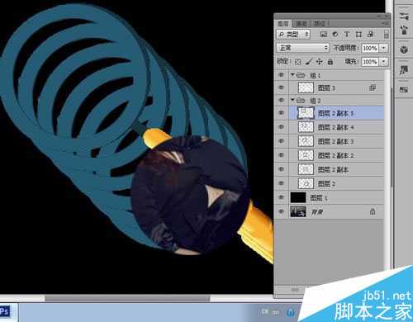Image resolution: width=413 pixels, height=322 pixels.
Task: Click the lock all padlock icon
Action: coord(330,62)
